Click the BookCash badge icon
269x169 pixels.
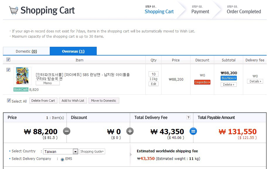click(x=21, y=90)
